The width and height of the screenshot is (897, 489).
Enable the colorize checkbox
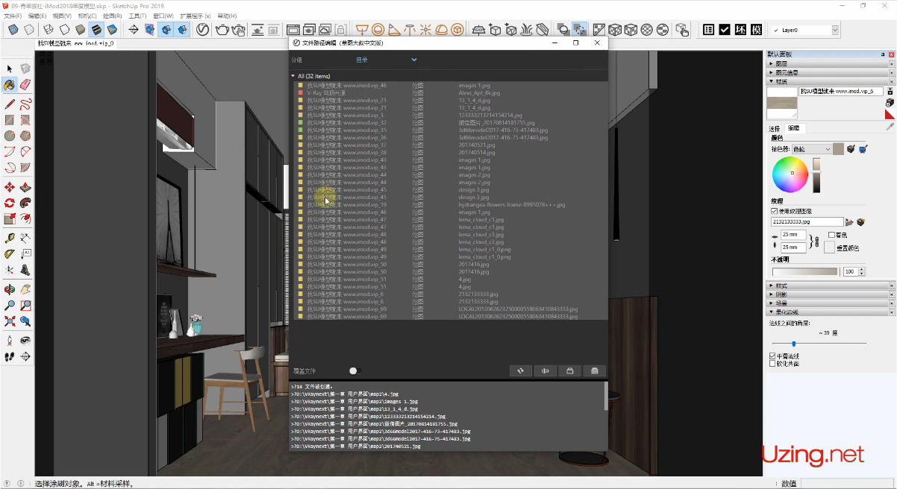[x=831, y=235]
